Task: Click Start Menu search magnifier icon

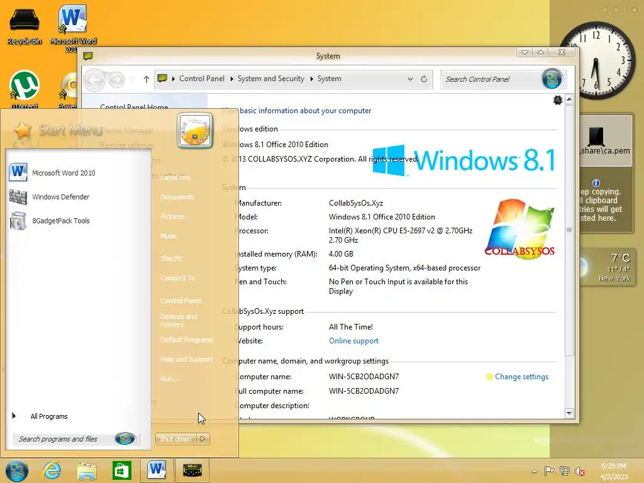Action: tap(125, 438)
